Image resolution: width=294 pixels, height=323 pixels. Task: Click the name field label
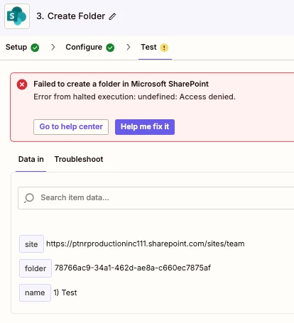click(35, 292)
